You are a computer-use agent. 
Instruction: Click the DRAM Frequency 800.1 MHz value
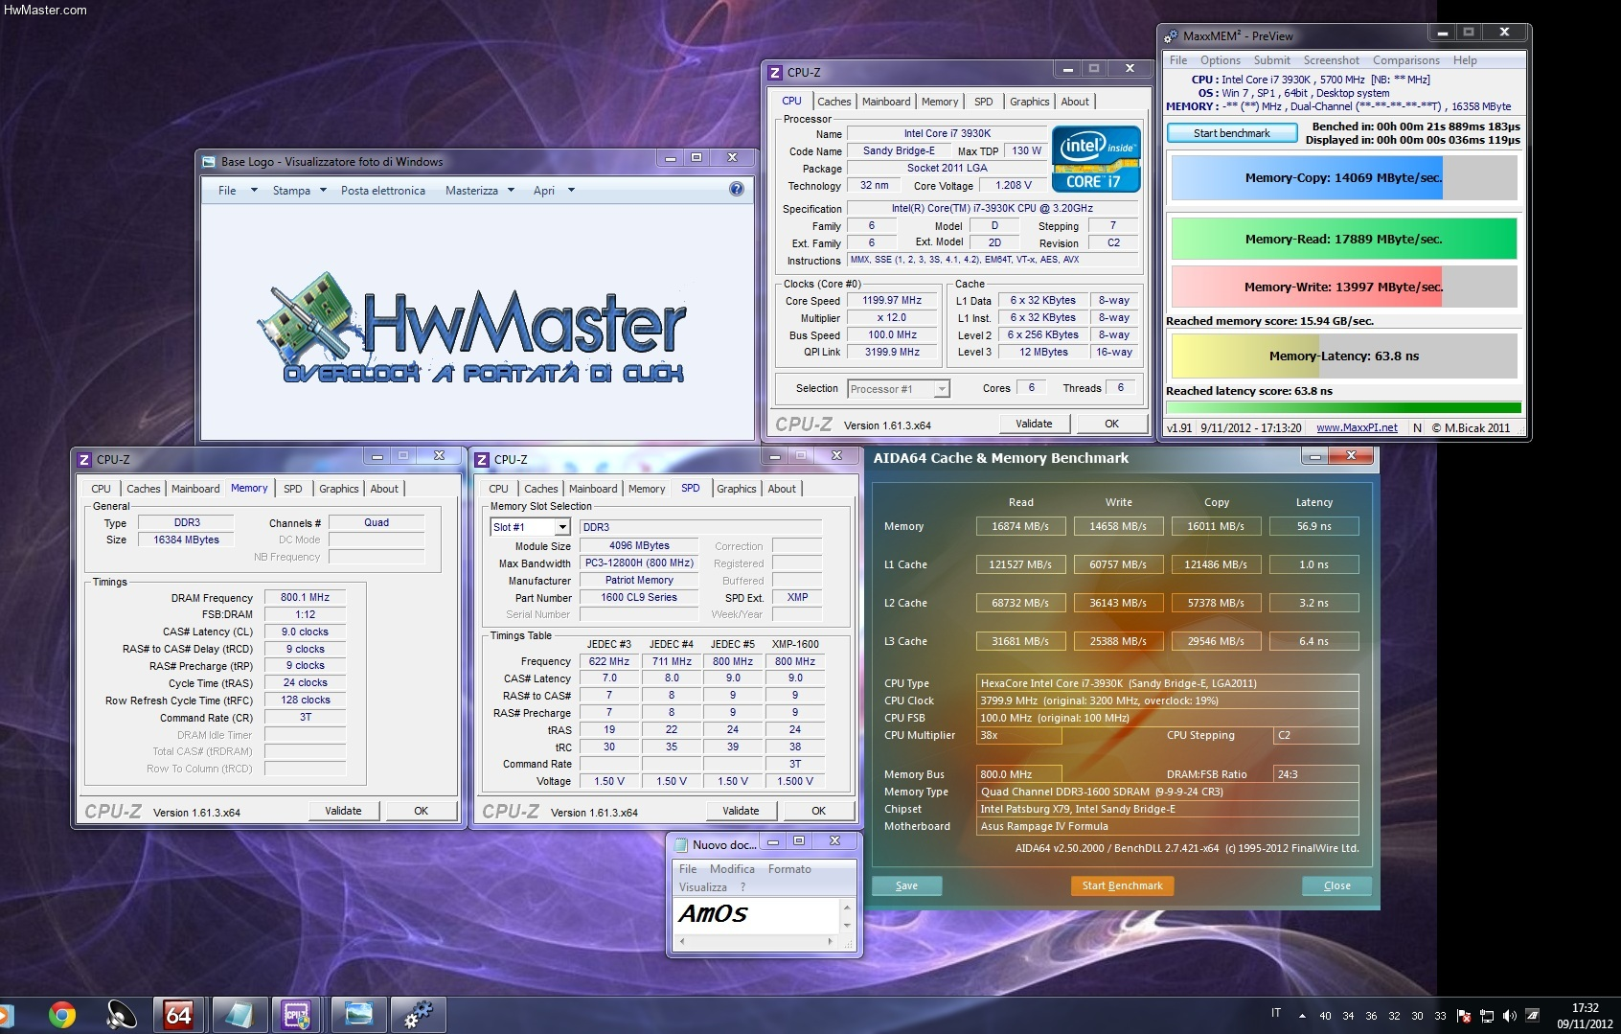(305, 597)
